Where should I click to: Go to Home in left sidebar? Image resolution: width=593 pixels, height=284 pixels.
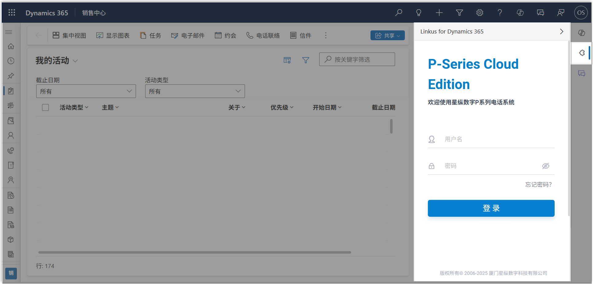click(x=11, y=46)
